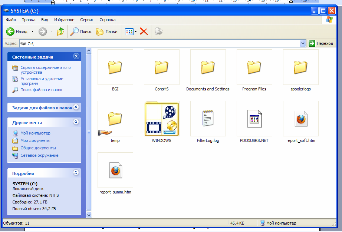Open the shared temp folder
The image size is (342, 232).
point(115,119)
